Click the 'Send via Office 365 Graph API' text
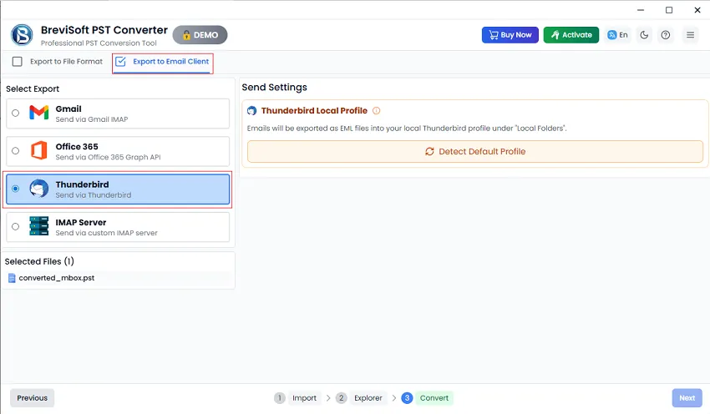Viewport: 710px width, 414px height. point(109,158)
